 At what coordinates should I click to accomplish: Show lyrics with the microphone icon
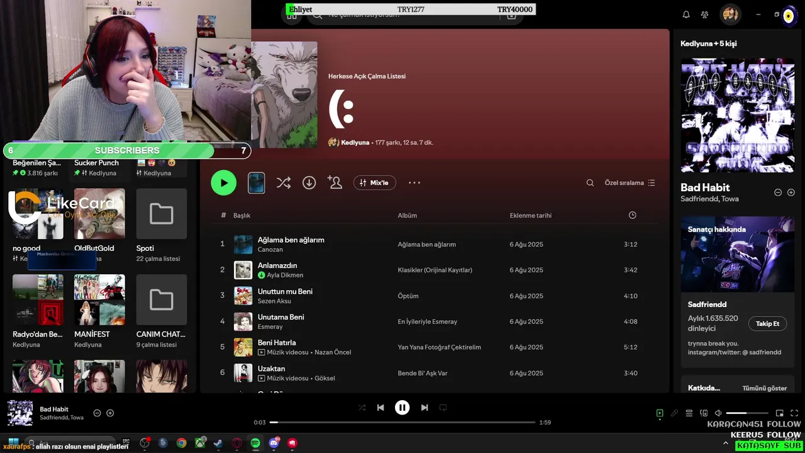pos(674,413)
